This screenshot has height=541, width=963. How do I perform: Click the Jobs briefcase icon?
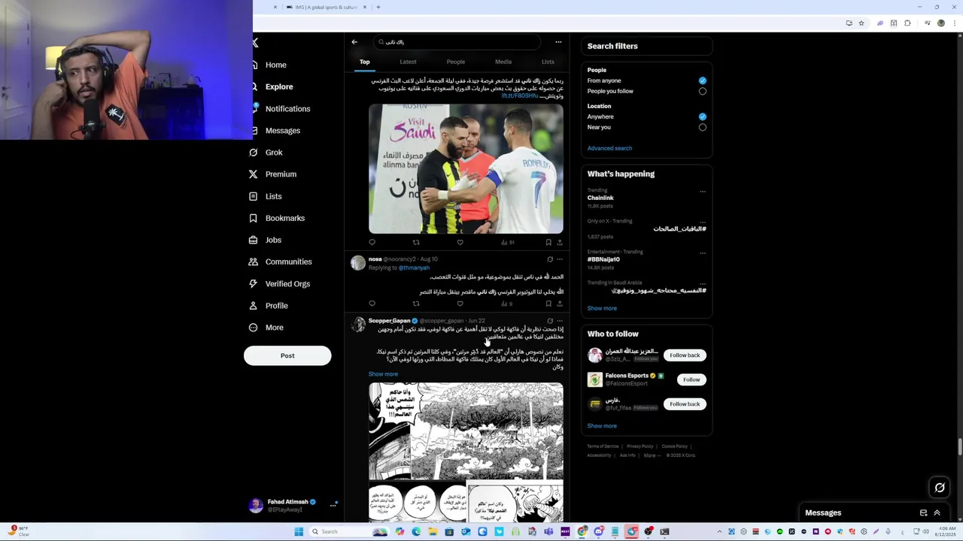tap(254, 240)
